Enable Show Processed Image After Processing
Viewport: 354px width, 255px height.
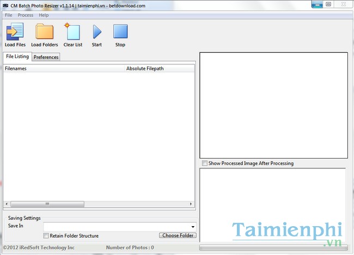click(x=204, y=163)
